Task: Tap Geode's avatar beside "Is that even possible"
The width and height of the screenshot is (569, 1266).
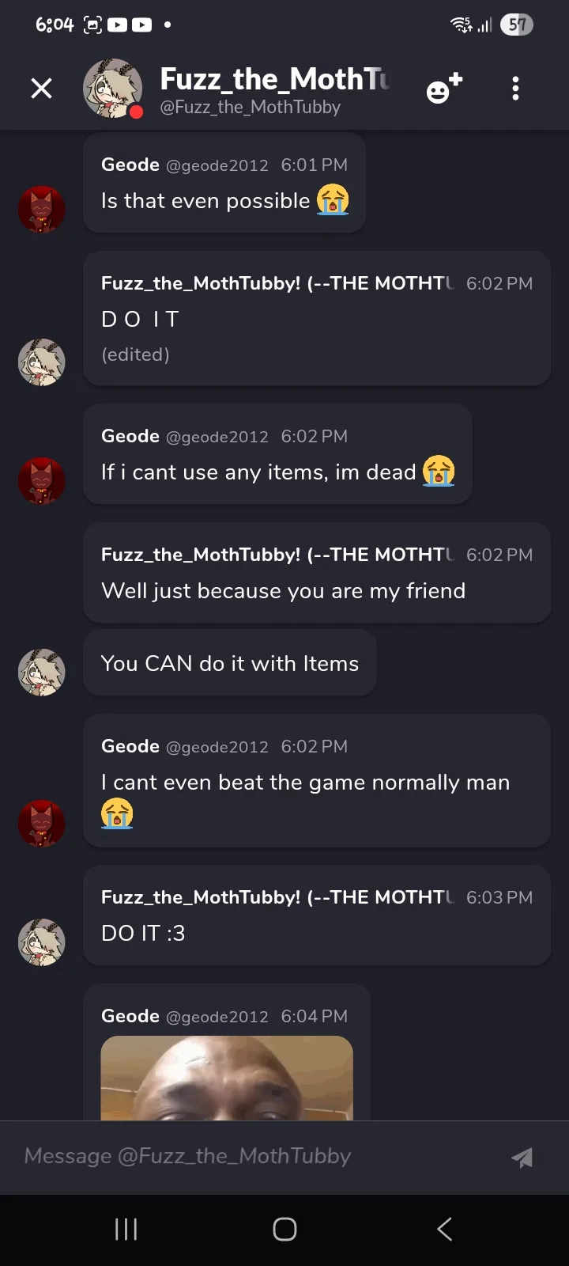Action: click(x=41, y=210)
